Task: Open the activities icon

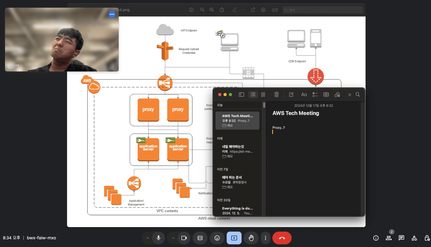Action: 414,238
